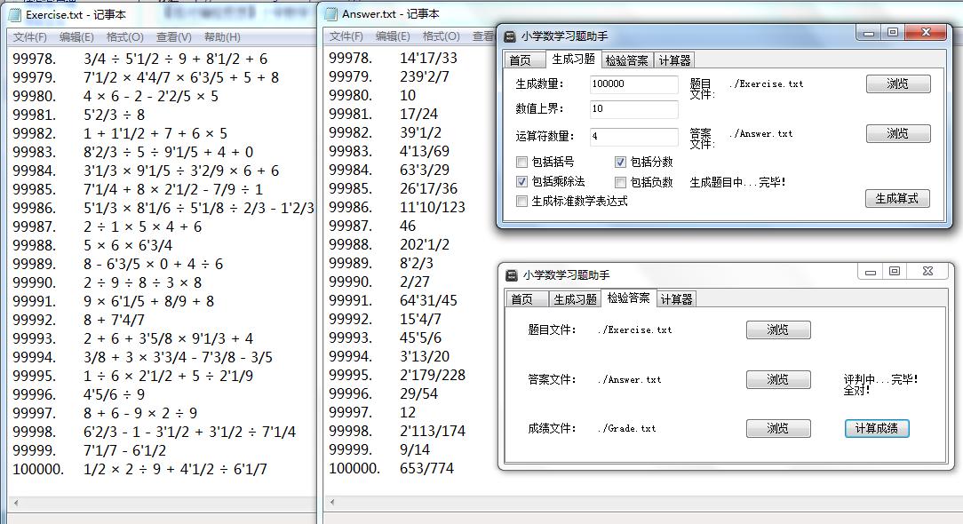
Task: Click left scroll arrow in Answer.txt Notepad
Action: tap(331, 503)
